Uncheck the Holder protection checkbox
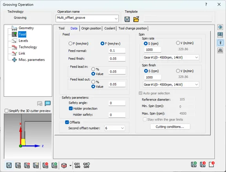Viewport: 226px width, 172px height. coord(71,108)
